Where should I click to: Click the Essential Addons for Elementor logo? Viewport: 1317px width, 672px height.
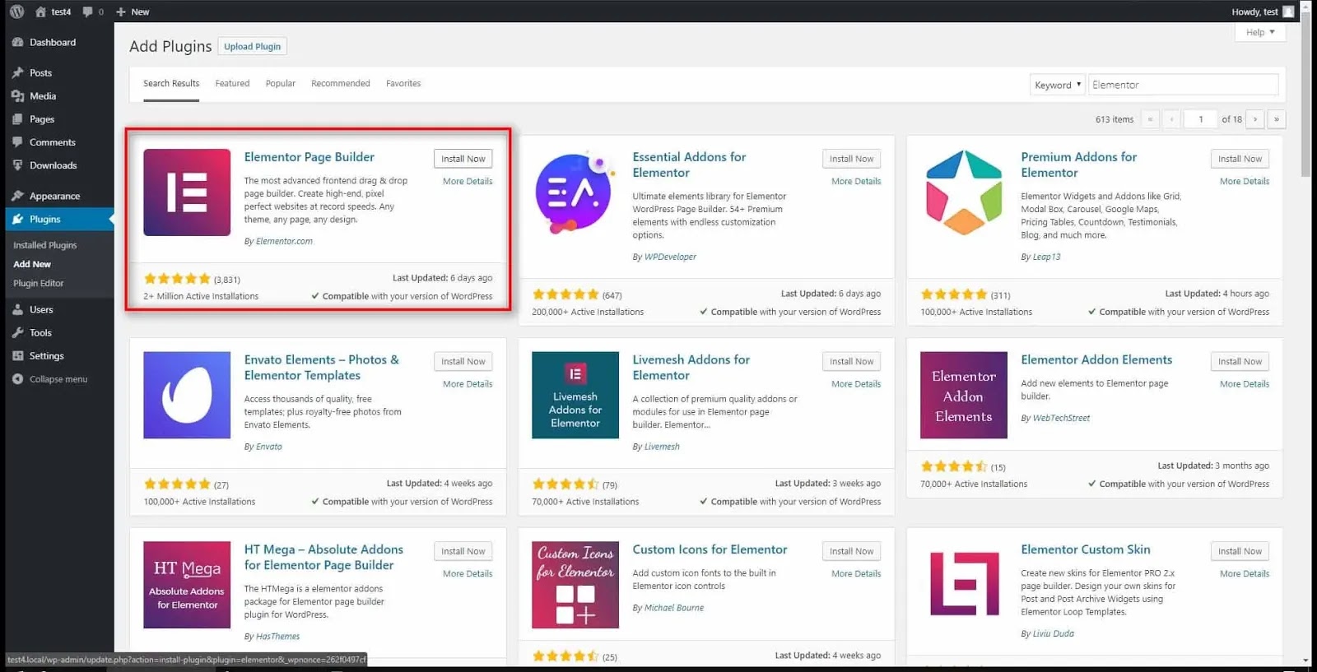(575, 192)
